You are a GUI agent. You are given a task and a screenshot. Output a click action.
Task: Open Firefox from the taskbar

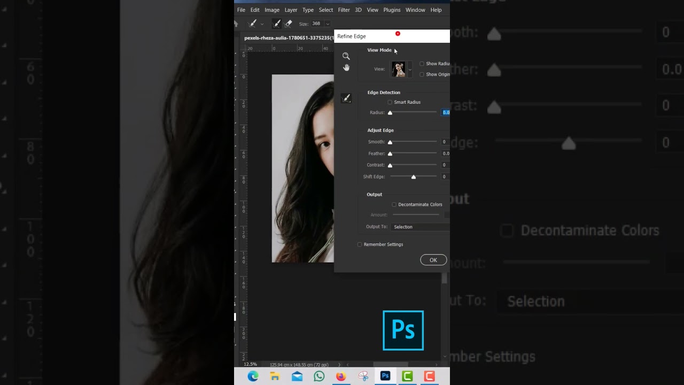pos(341,376)
